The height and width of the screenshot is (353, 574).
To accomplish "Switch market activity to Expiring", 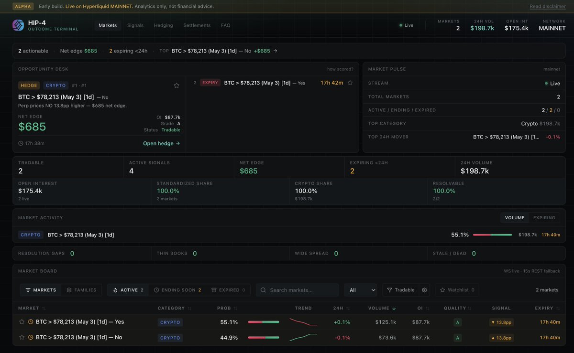I will click(x=544, y=218).
